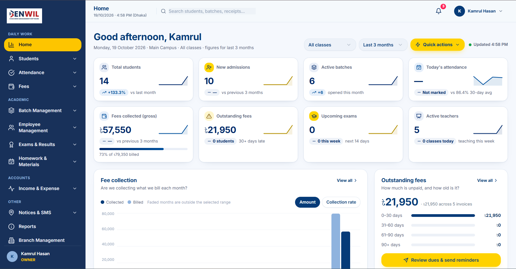Open the Last 3 months dropdown
This screenshot has height=269, width=516.
pos(383,45)
